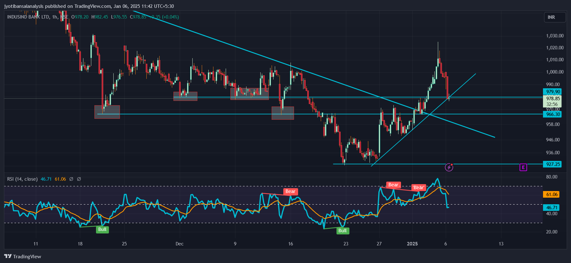Click the 80.00 level on RSI axis
The height and width of the screenshot is (263, 571).
(x=552, y=177)
